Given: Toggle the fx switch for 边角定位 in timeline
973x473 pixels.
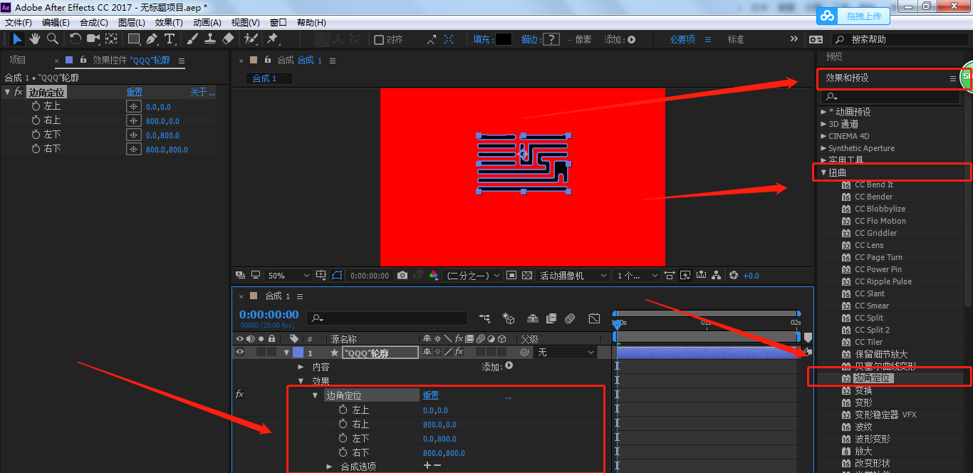Looking at the screenshot, I should [239, 395].
